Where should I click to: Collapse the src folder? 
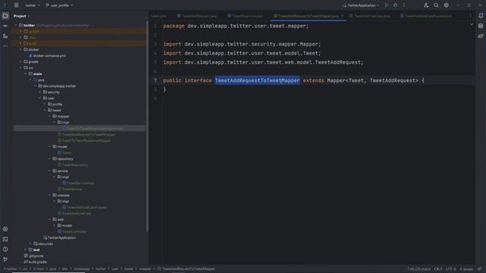[x=21, y=67]
